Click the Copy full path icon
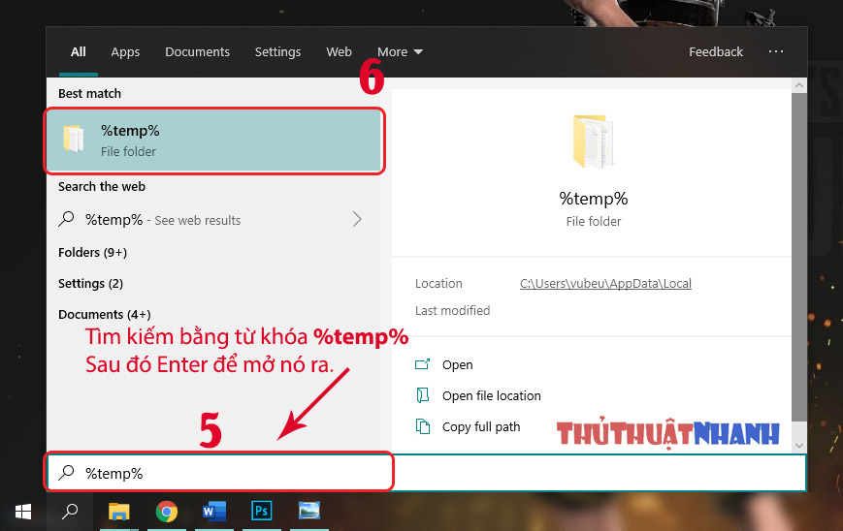Screen dimensions: 843x531 (x=423, y=426)
